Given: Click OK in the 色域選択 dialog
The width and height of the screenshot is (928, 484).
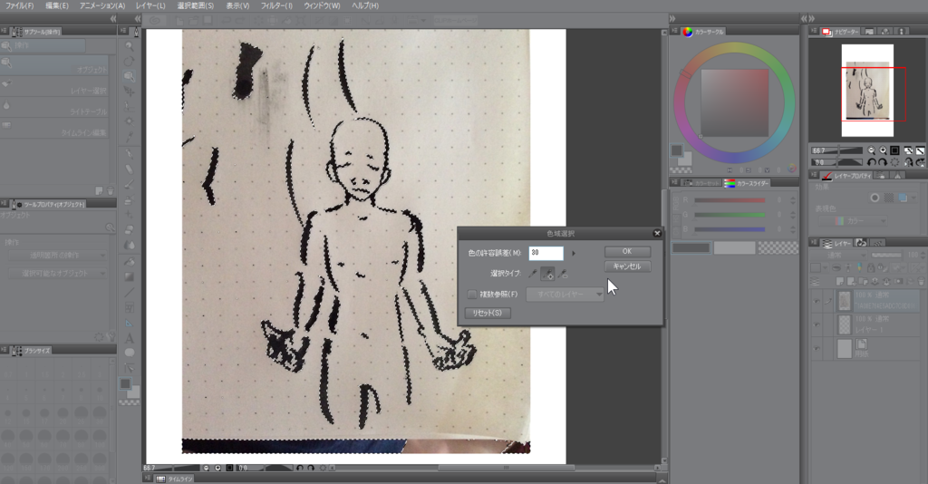Looking at the screenshot, I should 627,251.
